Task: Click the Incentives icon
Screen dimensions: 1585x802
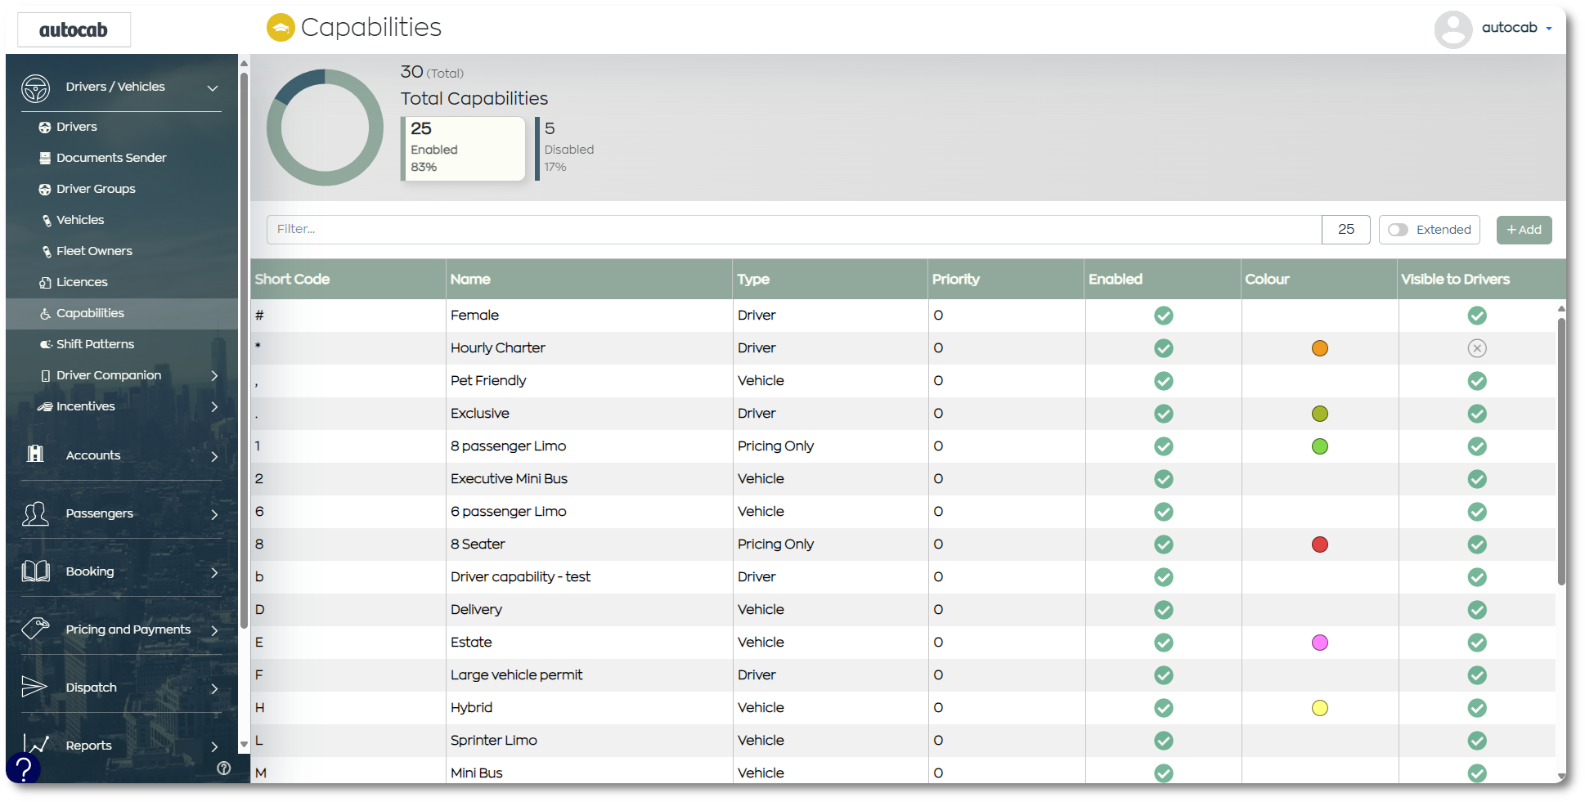Action: pos(45,407)
